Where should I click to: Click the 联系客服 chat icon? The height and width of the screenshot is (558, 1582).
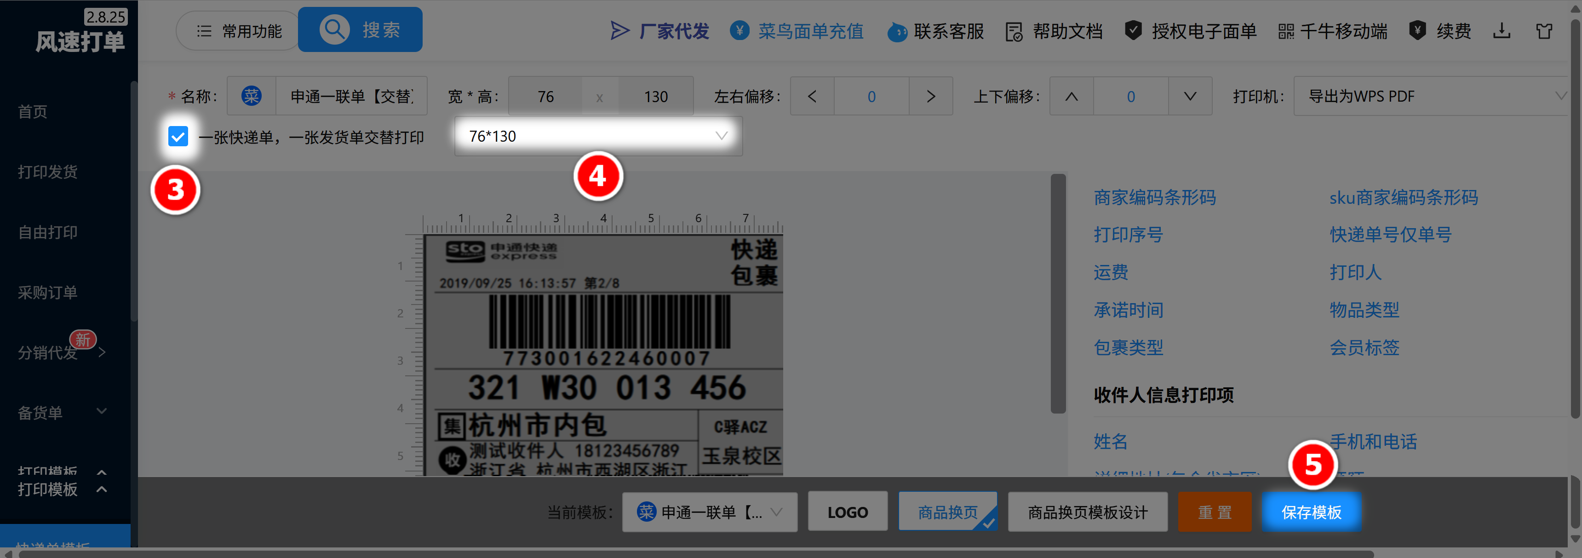click(897, 31)
